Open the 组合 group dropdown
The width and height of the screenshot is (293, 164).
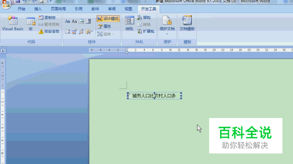click(105, 34)
